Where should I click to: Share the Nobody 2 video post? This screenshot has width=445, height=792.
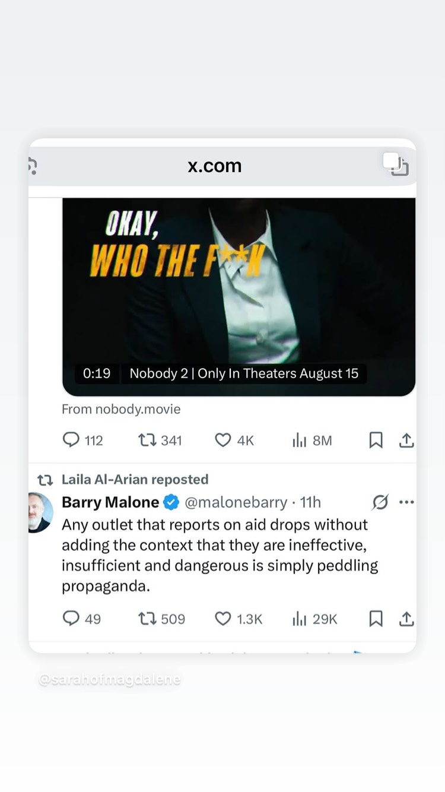[x=406, y=440]
